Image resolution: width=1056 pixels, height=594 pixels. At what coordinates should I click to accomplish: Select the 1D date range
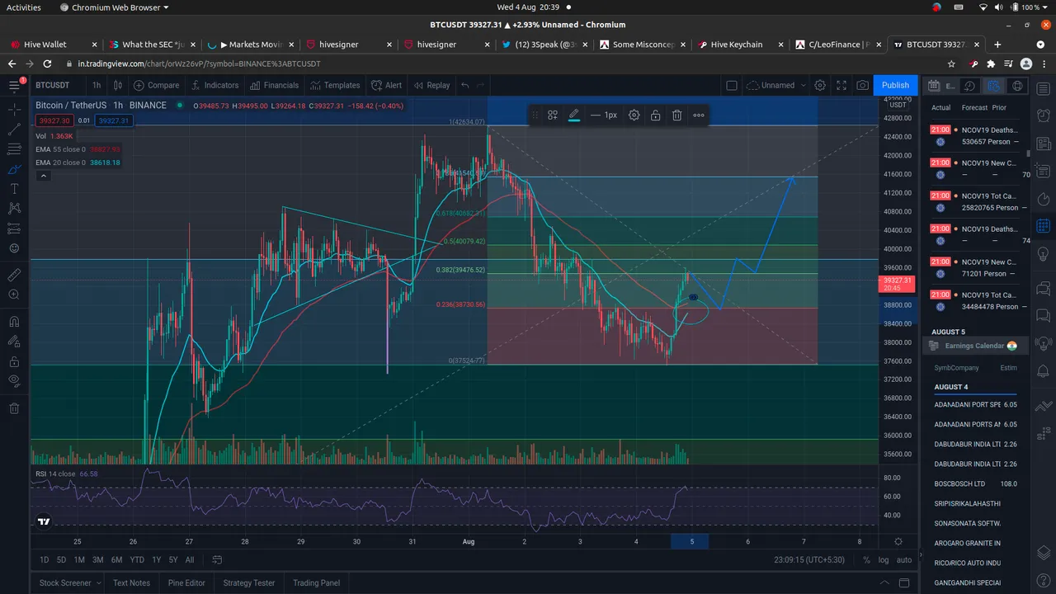(45, 560)
